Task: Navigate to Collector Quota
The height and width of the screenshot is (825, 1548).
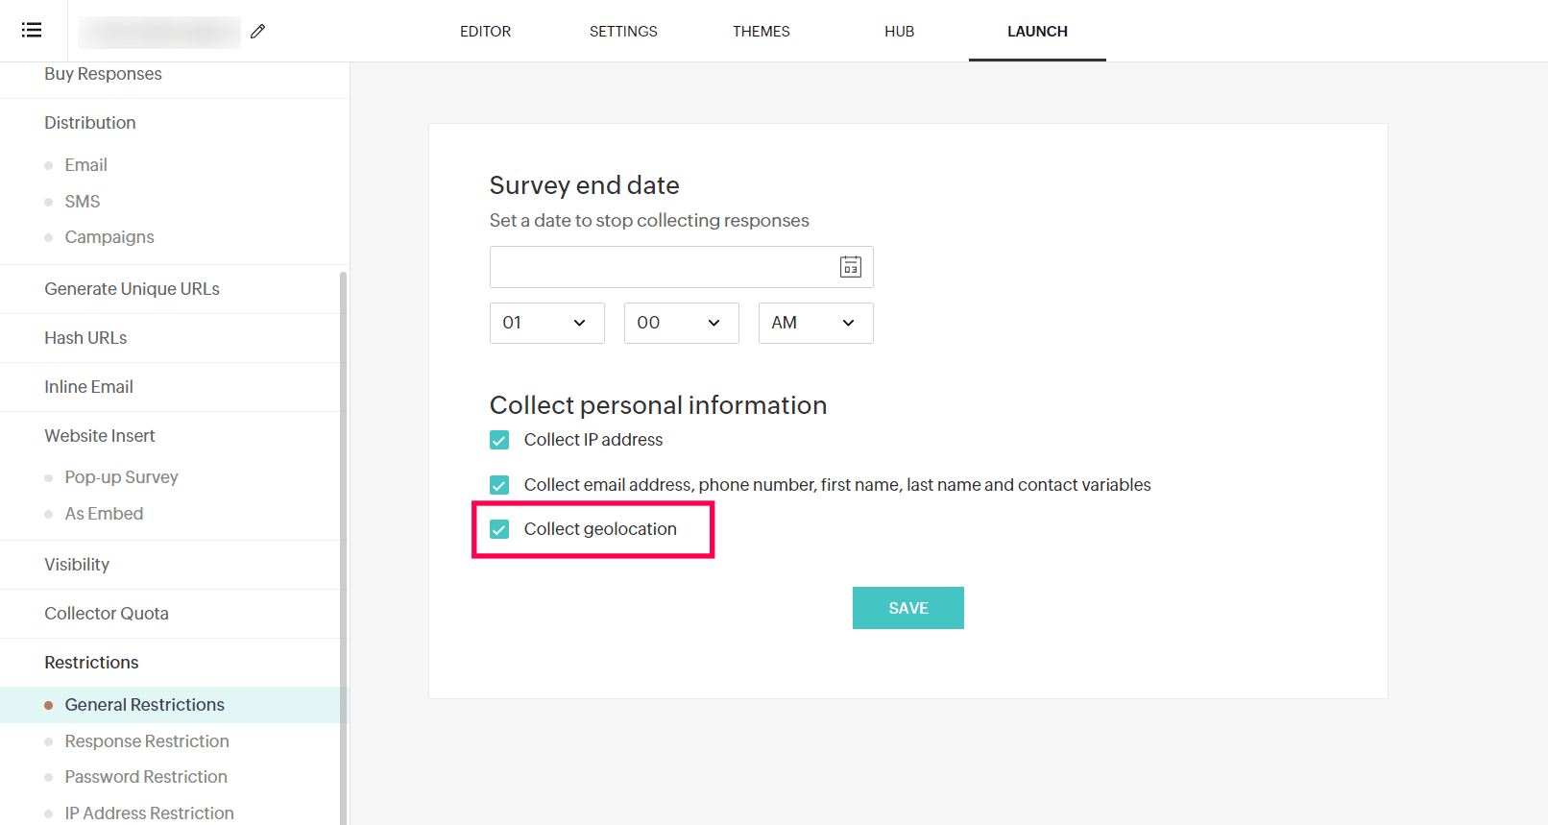Action: [x=107, y=614]
